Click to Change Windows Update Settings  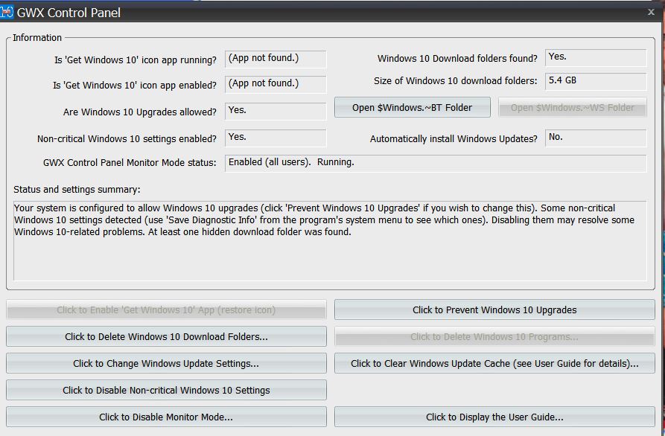pyautogui.click(x=166, y=363)
